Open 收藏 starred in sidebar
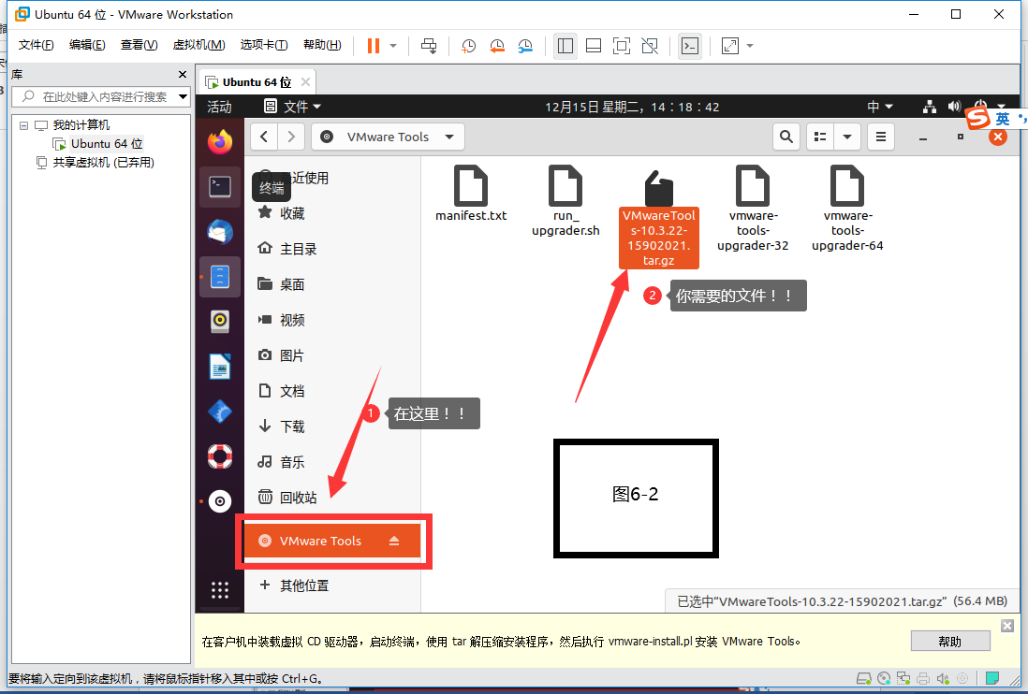The width and height of the screenshot is (1028, 694). click(x=333, y=213)
